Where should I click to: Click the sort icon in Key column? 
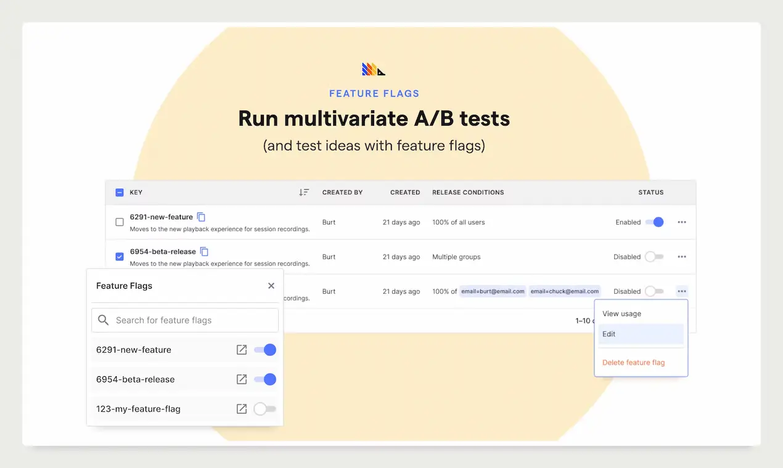303,192
